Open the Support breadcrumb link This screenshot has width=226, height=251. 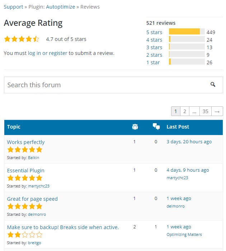coord(13,7)
